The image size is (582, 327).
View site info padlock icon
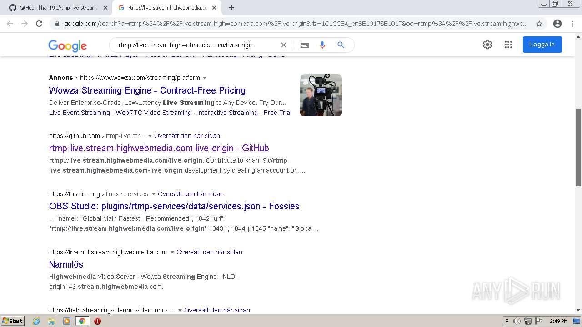click(57, 24)
